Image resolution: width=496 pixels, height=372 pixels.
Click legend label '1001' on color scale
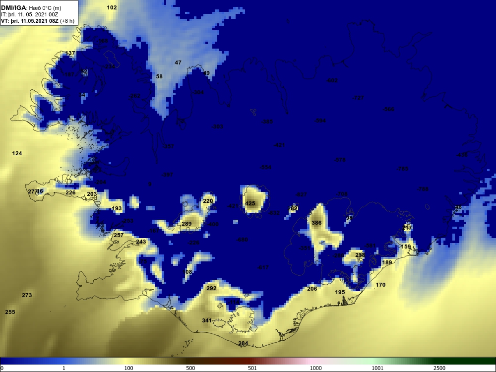click(x=377, y=368)
